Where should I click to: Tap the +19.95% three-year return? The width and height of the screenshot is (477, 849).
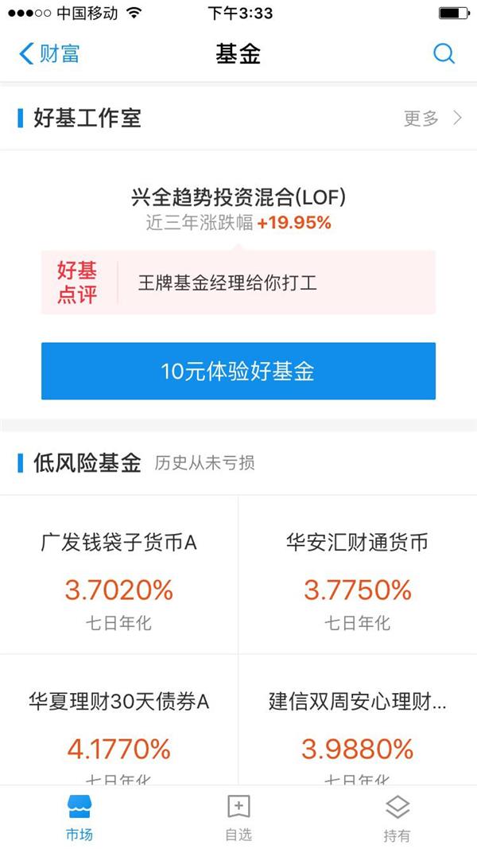tap(293, 223)
